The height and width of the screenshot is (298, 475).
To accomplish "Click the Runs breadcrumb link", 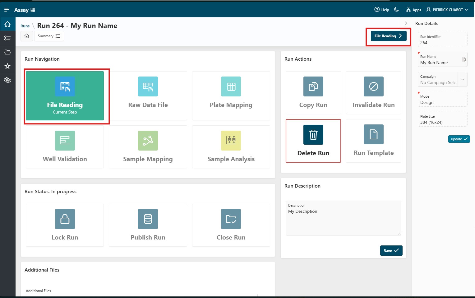I will click(25, 26).
